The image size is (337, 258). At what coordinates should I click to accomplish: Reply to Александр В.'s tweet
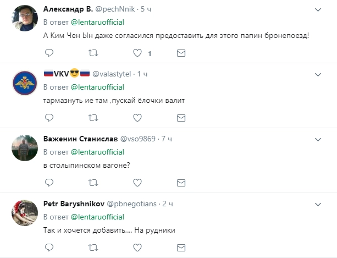tap(49, 53)
